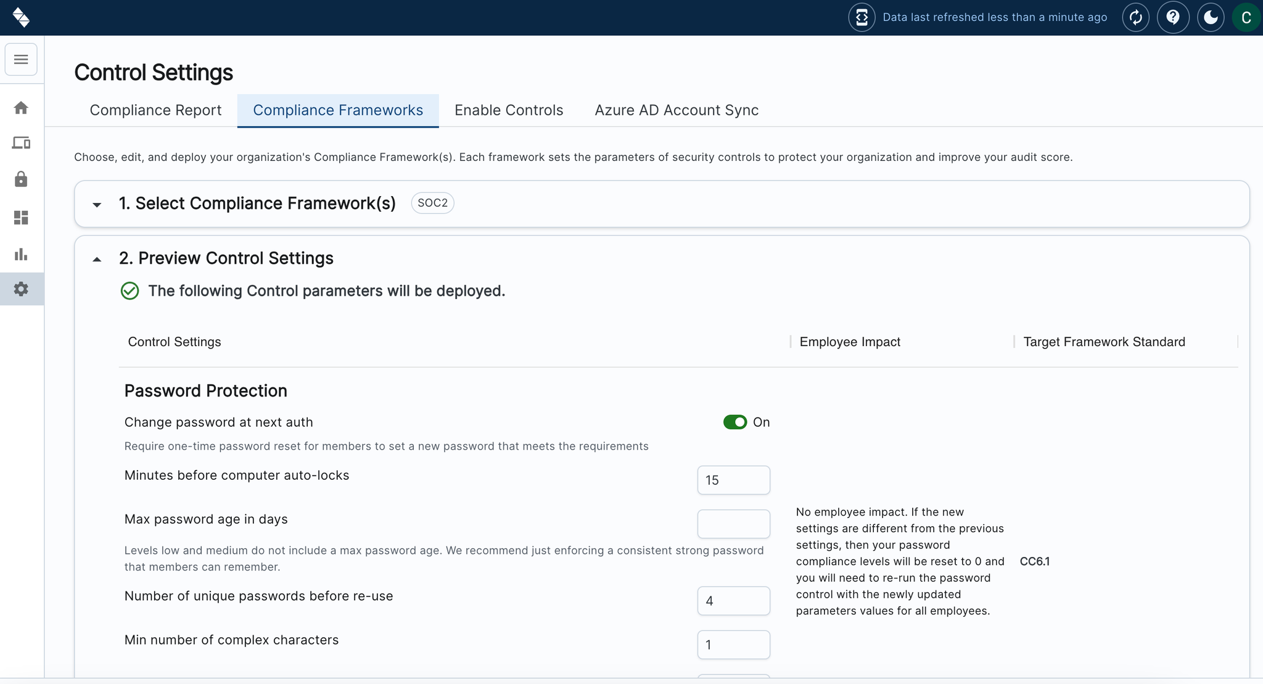Click the refresh data icon

[1135, 17]
